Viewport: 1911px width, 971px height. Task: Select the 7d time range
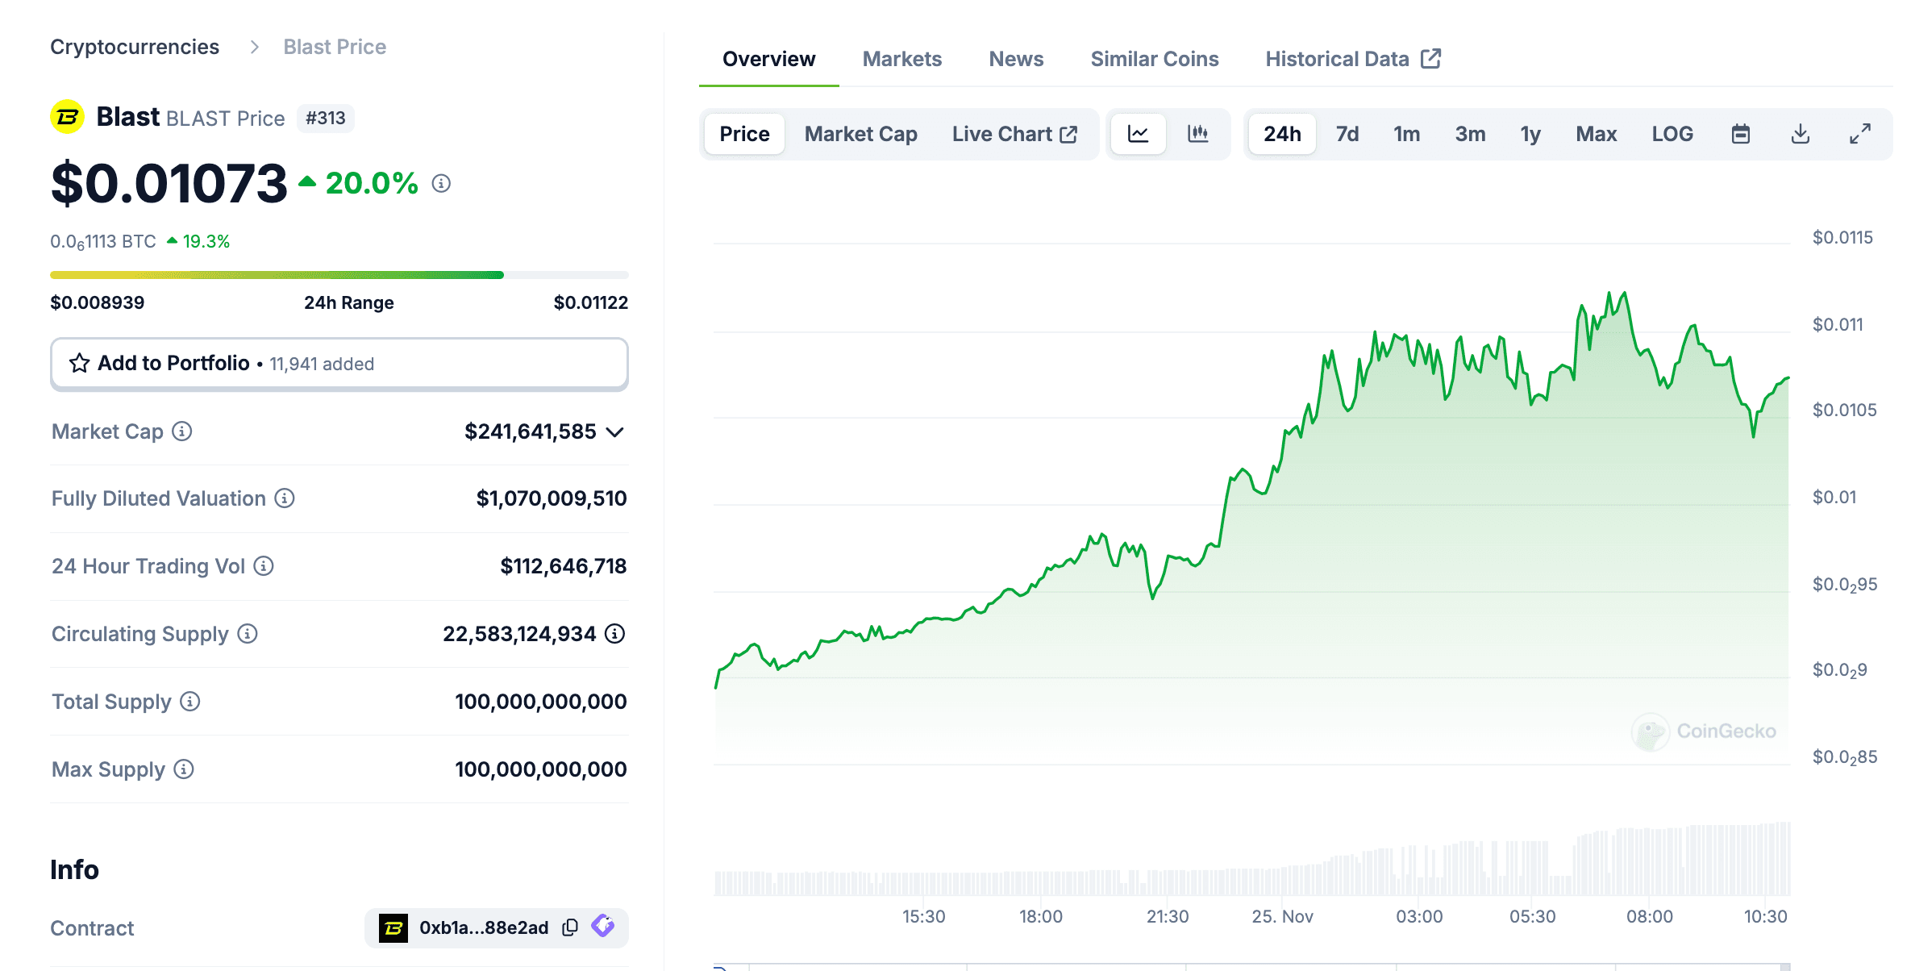click(x=1347, y=134)
